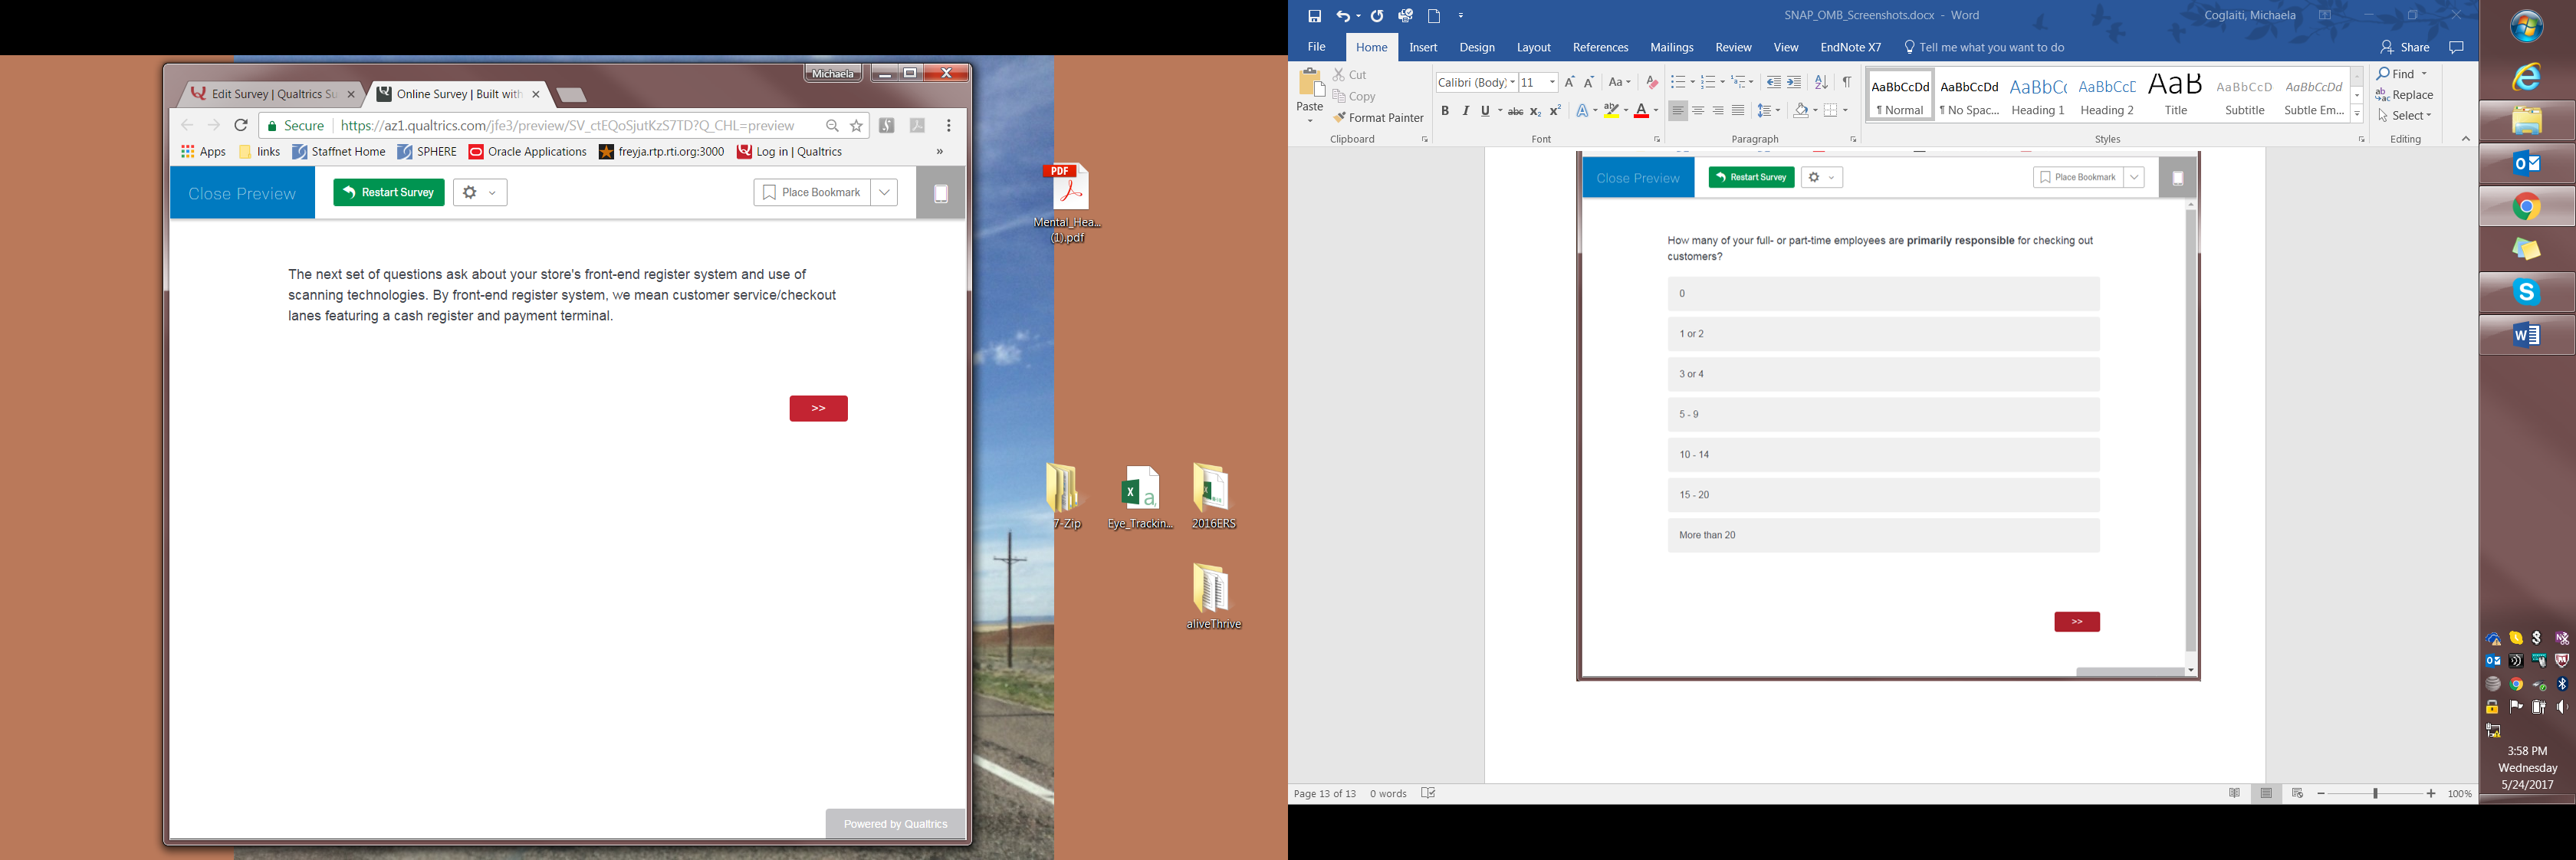Image resolution: width=2576 pixels, height=860 pixels.
Task: Sort paragraphs with the A-Z icon
Action: coord(1821,82)
